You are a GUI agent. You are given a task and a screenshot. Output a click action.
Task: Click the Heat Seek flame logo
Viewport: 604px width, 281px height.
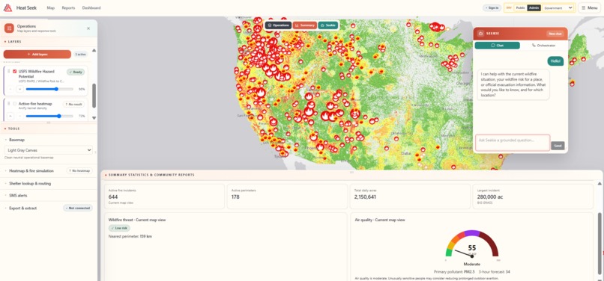pos(7,7)
